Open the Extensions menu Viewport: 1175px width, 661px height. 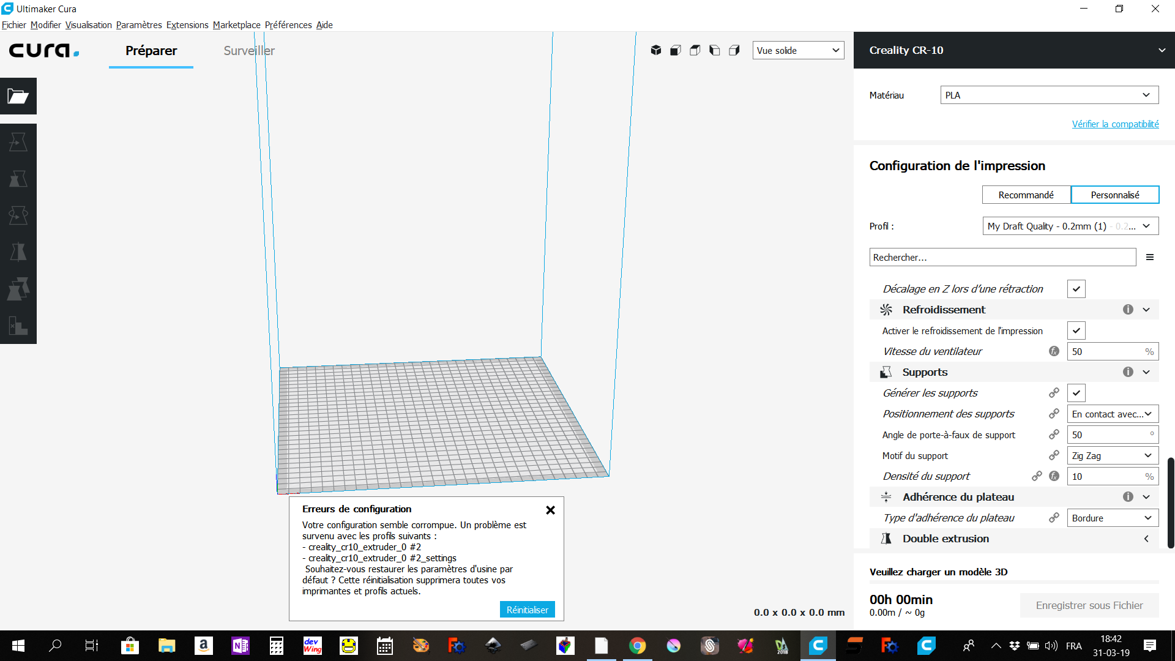(187, 25)
